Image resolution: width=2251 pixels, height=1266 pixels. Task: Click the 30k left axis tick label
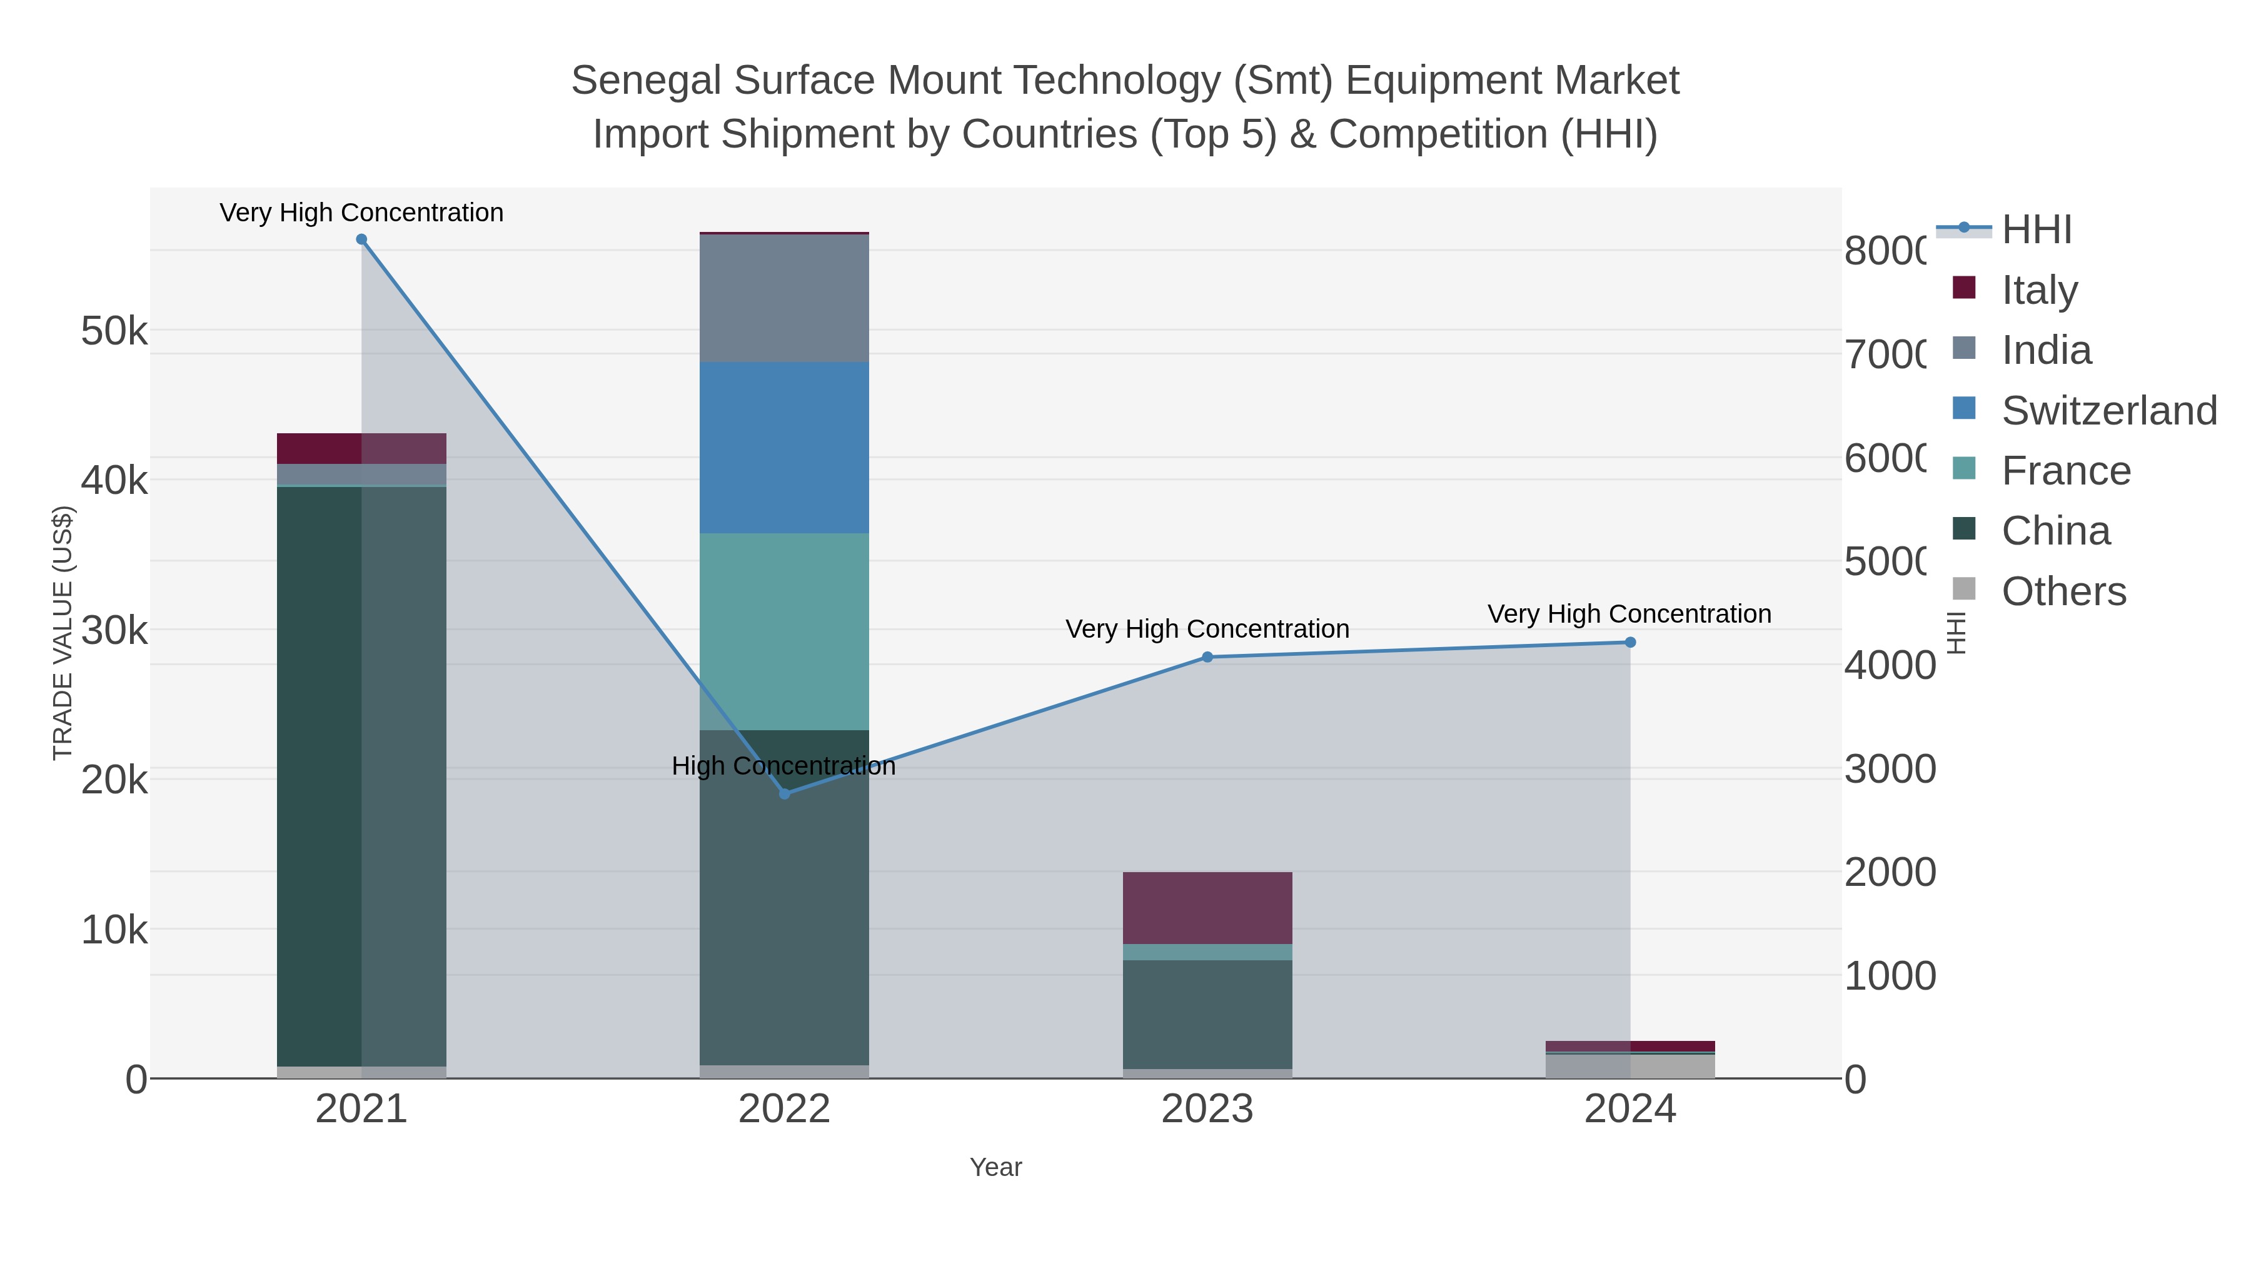click(x=114, y=630)
